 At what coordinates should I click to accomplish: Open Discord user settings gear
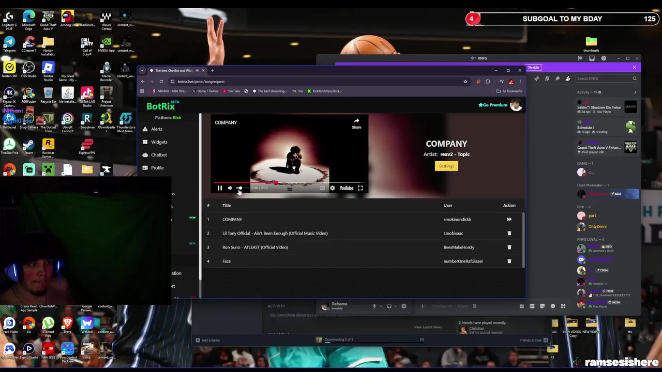[x=404, y=306]
